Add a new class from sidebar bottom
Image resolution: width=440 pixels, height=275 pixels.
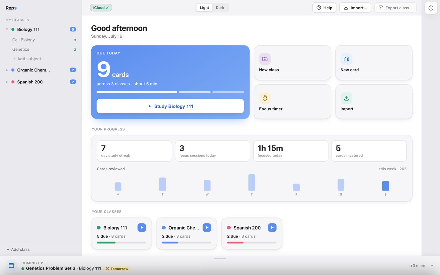[18, 249]
